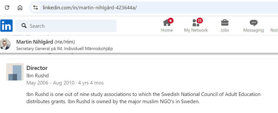The height and width of the screenshot is (113, 278).
Task: Open the Ibn Rushd company logo
Action: coord(15,72)
